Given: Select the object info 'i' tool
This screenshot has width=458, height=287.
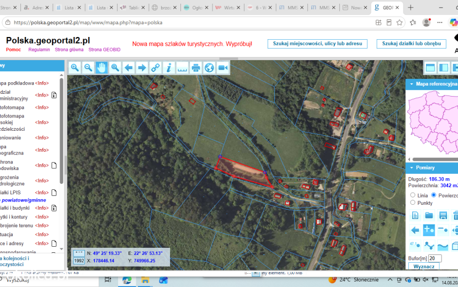Looking at the screenshot, I should pyautogui.click(x=169, y=68).
